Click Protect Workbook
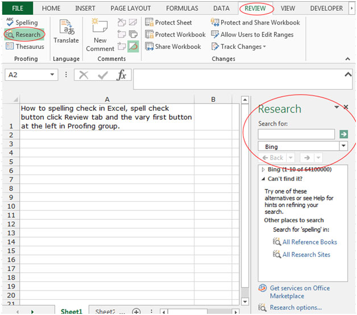 tap(175, 35)
